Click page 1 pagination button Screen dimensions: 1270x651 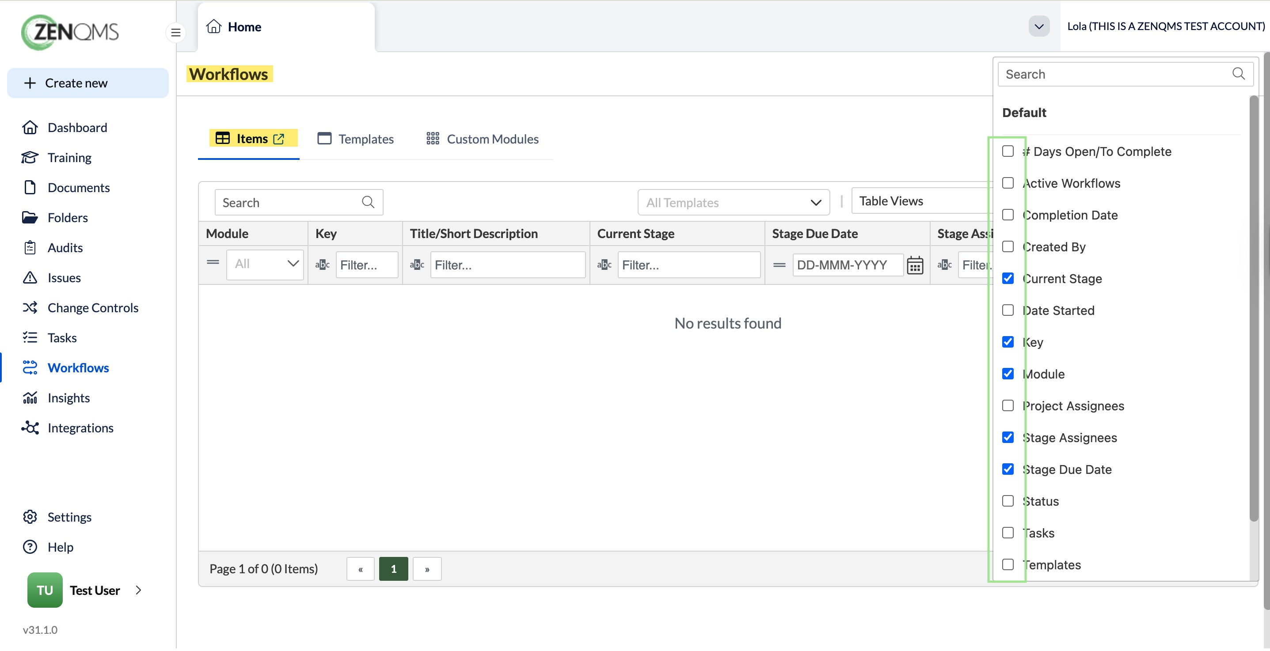coord(393,570)
